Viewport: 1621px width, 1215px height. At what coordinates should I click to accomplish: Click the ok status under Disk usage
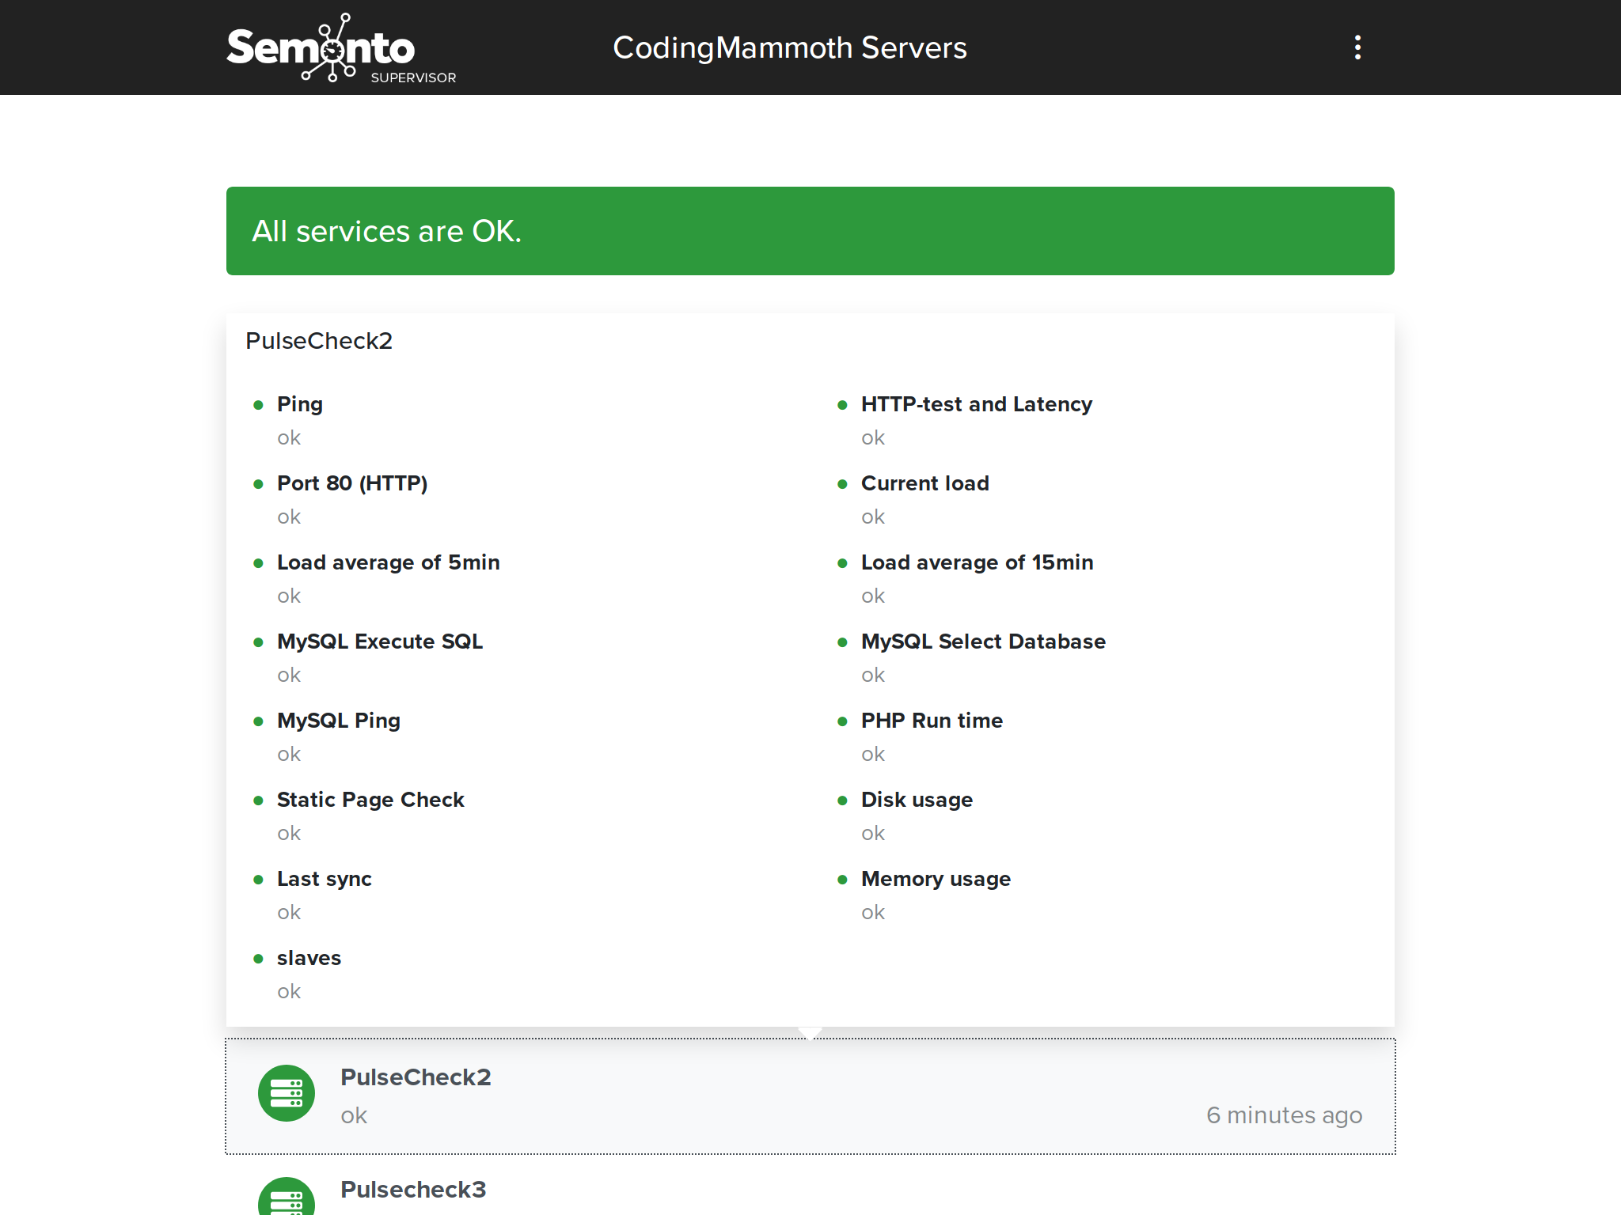pos(873,833)
